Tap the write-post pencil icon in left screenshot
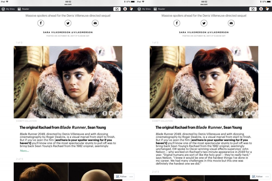Screen dimensions: 272x181 pyautogui.click(x=117, y=9)
